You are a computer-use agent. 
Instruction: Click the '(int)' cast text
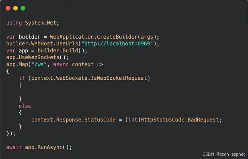133,120
